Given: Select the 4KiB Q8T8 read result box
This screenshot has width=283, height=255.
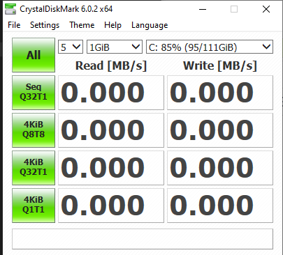Looking at the screenshot, I should pos(111,130).
